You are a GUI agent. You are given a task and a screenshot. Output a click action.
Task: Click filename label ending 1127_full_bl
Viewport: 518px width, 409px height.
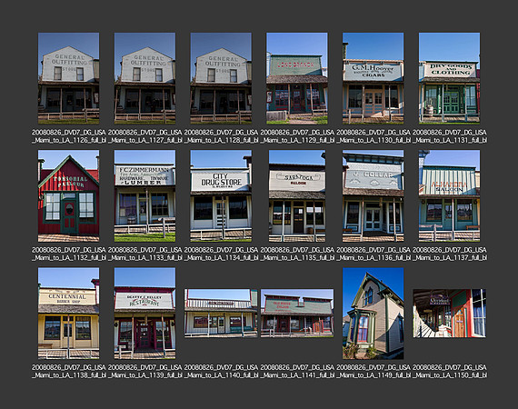pyautogui.click(x=145, y=136)
